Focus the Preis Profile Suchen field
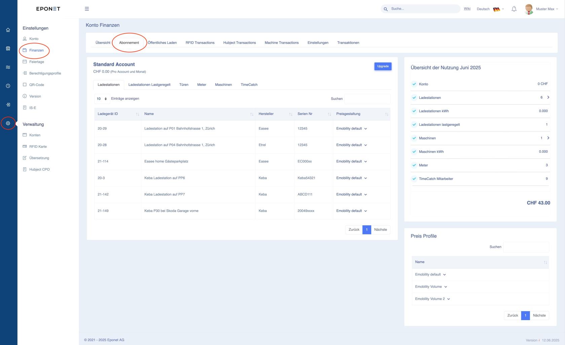 point(526,247)
